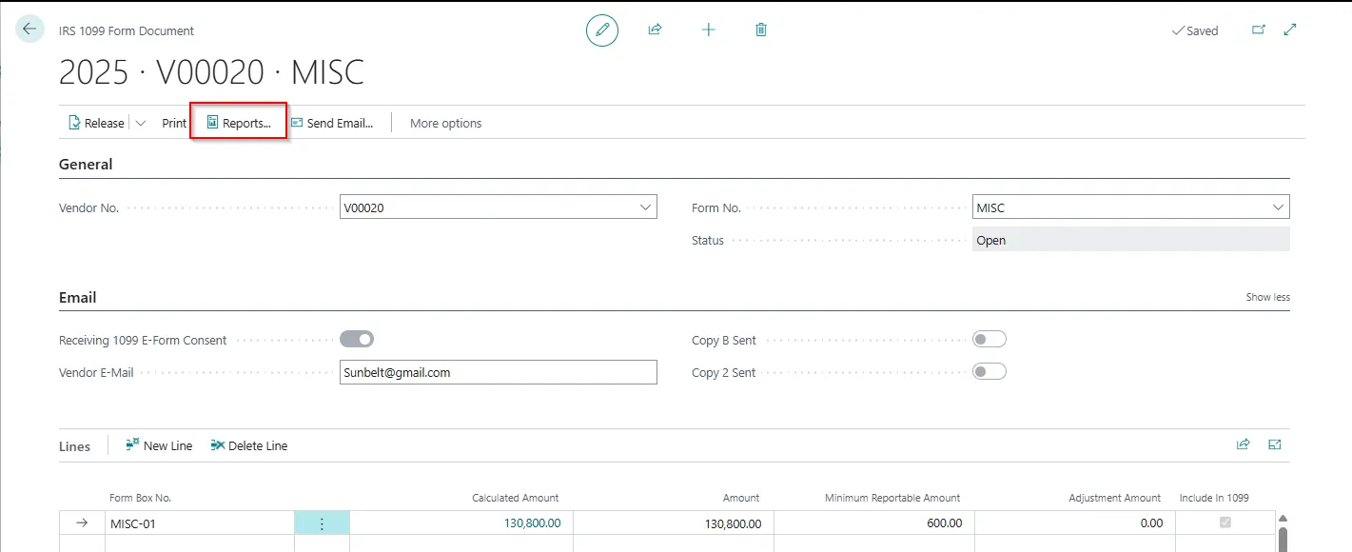Click the Vendor E-Mail input field
Image resolution: width=1352 pixels, height=552 pixels.
[498, 372]
